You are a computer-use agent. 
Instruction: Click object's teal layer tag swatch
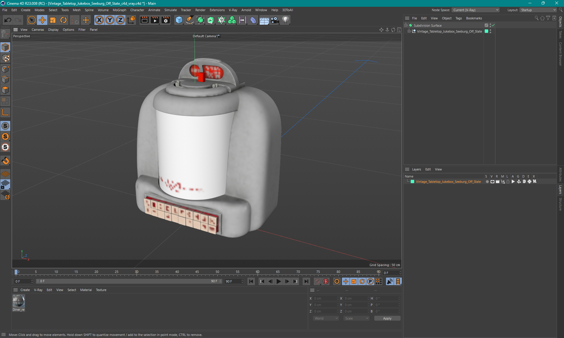coord(486,31)
